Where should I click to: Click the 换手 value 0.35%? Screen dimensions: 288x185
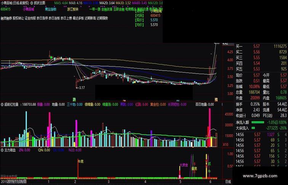tap(255, 104)
